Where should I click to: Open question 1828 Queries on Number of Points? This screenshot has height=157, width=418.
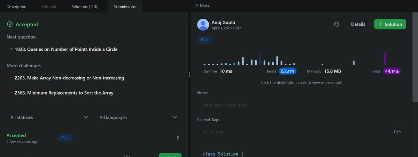coord(66,49)
